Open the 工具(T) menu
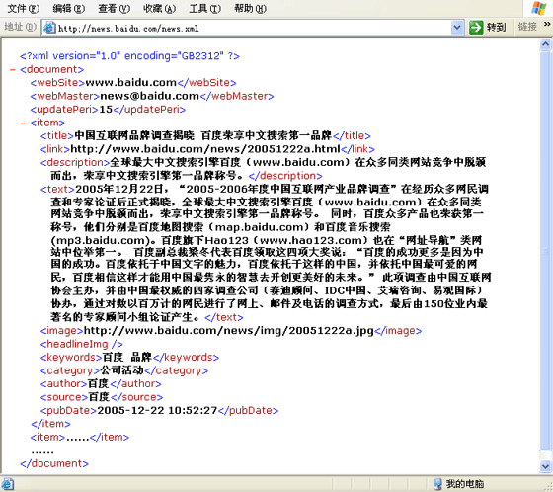The image size is (553, 492). (x=205, y=8)
